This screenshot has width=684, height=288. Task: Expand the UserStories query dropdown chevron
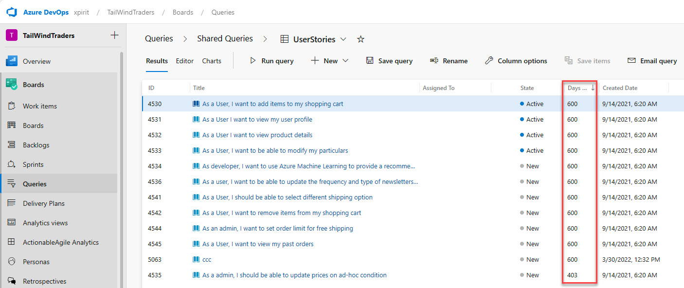point(343,39)
